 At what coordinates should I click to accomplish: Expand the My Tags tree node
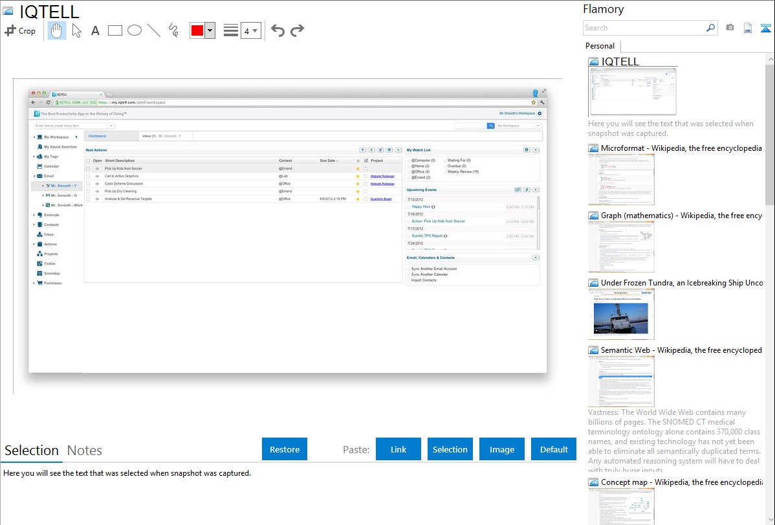point(34,157)
